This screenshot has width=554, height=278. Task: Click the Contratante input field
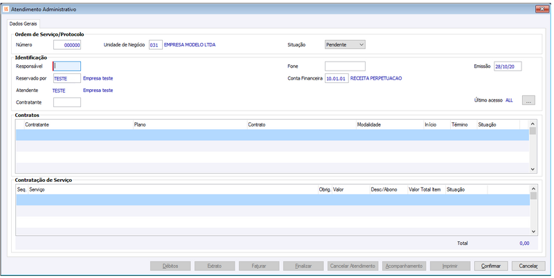[67, 102]
